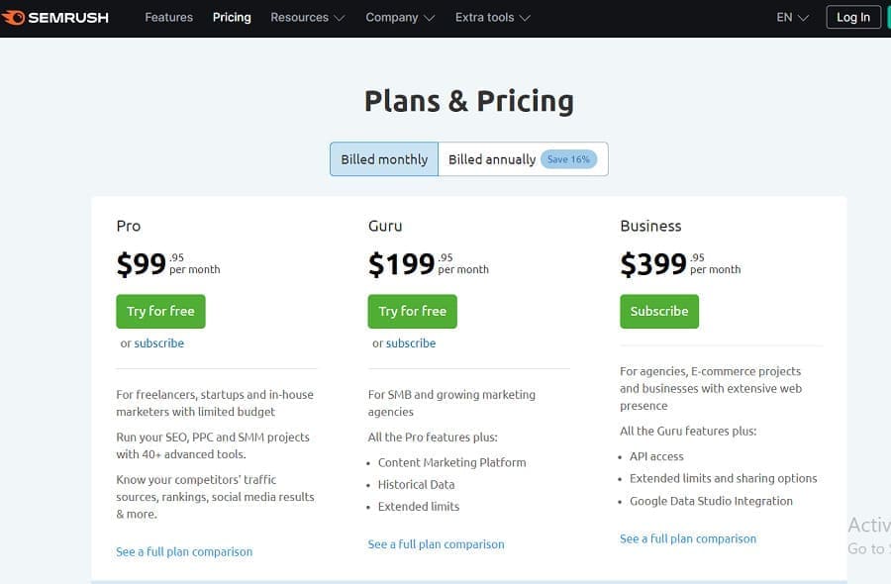This screenshot has width=891, height=584.
Task: Open the Pricing menu item
Action: coord(232,18)
